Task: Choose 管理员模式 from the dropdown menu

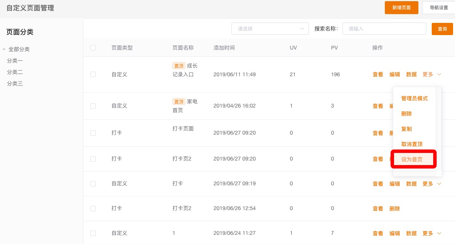Action: [414, 98]
